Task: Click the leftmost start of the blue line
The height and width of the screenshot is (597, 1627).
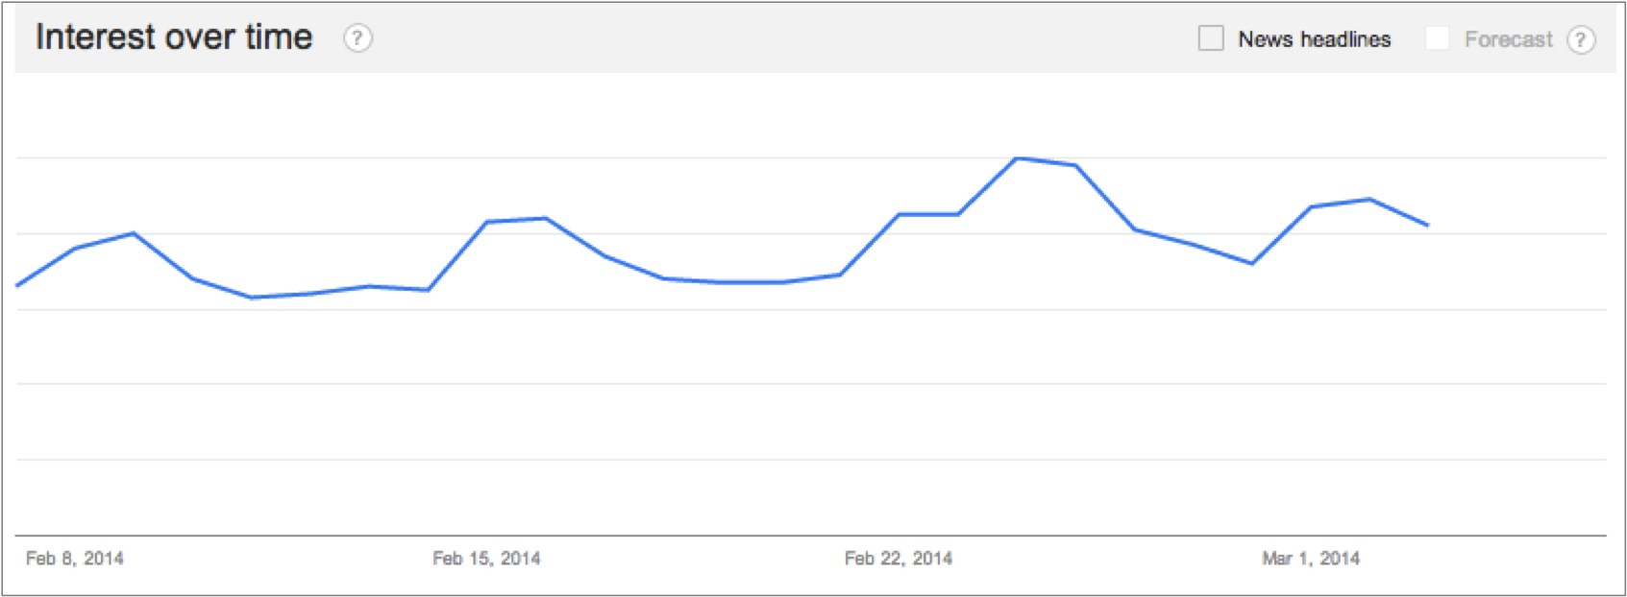Action: (17, 286)
